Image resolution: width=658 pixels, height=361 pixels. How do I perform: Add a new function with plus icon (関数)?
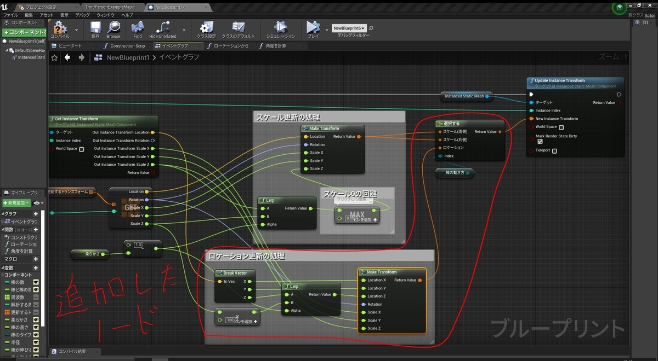(x=36, y=230)
